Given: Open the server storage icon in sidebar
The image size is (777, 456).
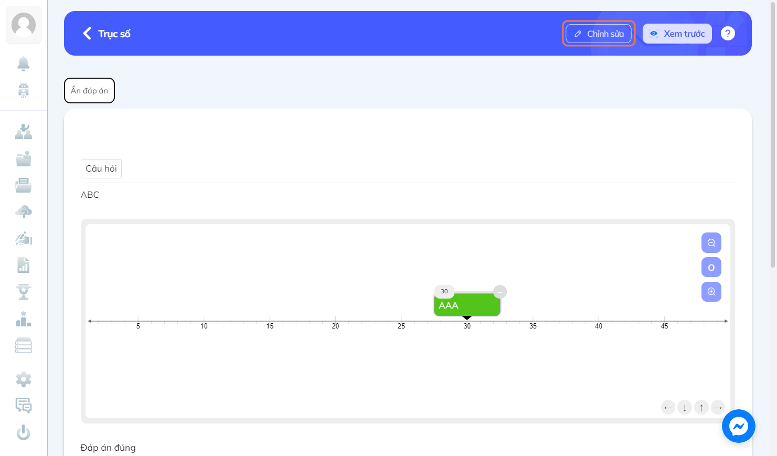Looking at the screenshot, I should pos(24,346).
